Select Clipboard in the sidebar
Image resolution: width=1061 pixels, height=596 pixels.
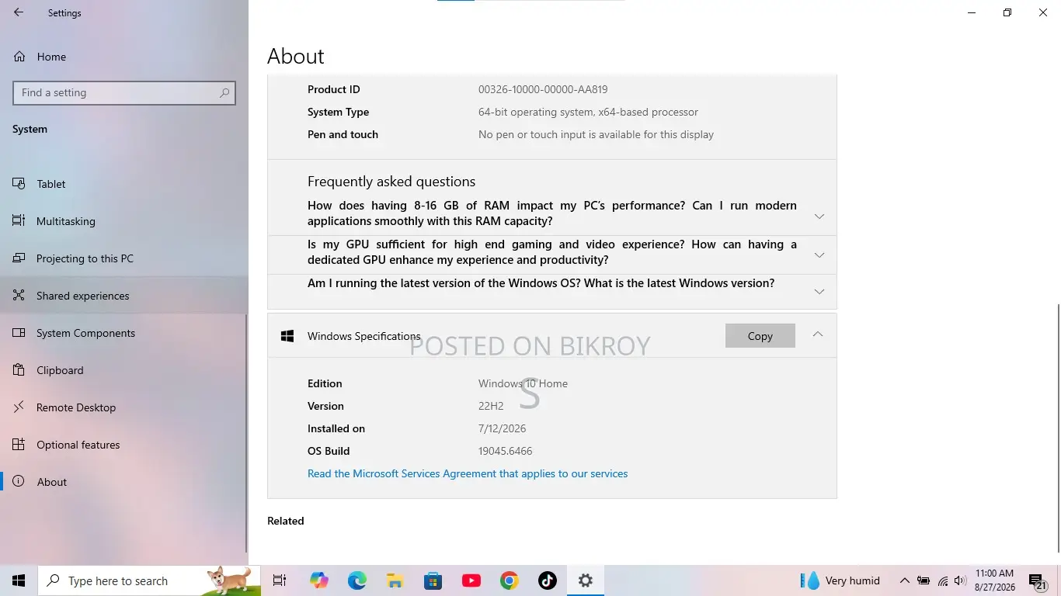(x=124, y=370)
